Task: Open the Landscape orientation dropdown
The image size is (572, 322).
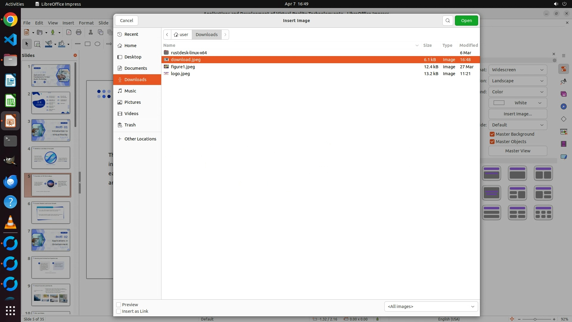Action: (x=517, y=81)
